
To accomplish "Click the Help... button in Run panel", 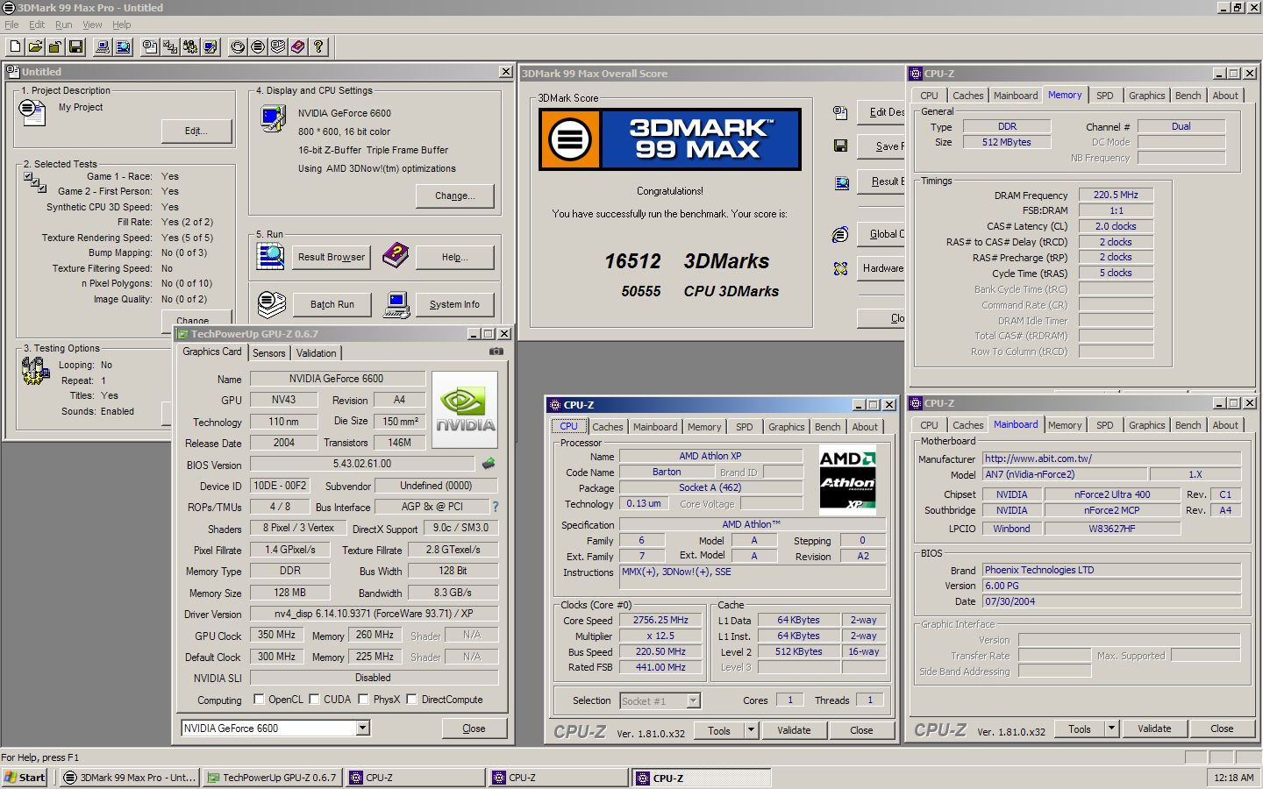I will (x=455, y=257).
